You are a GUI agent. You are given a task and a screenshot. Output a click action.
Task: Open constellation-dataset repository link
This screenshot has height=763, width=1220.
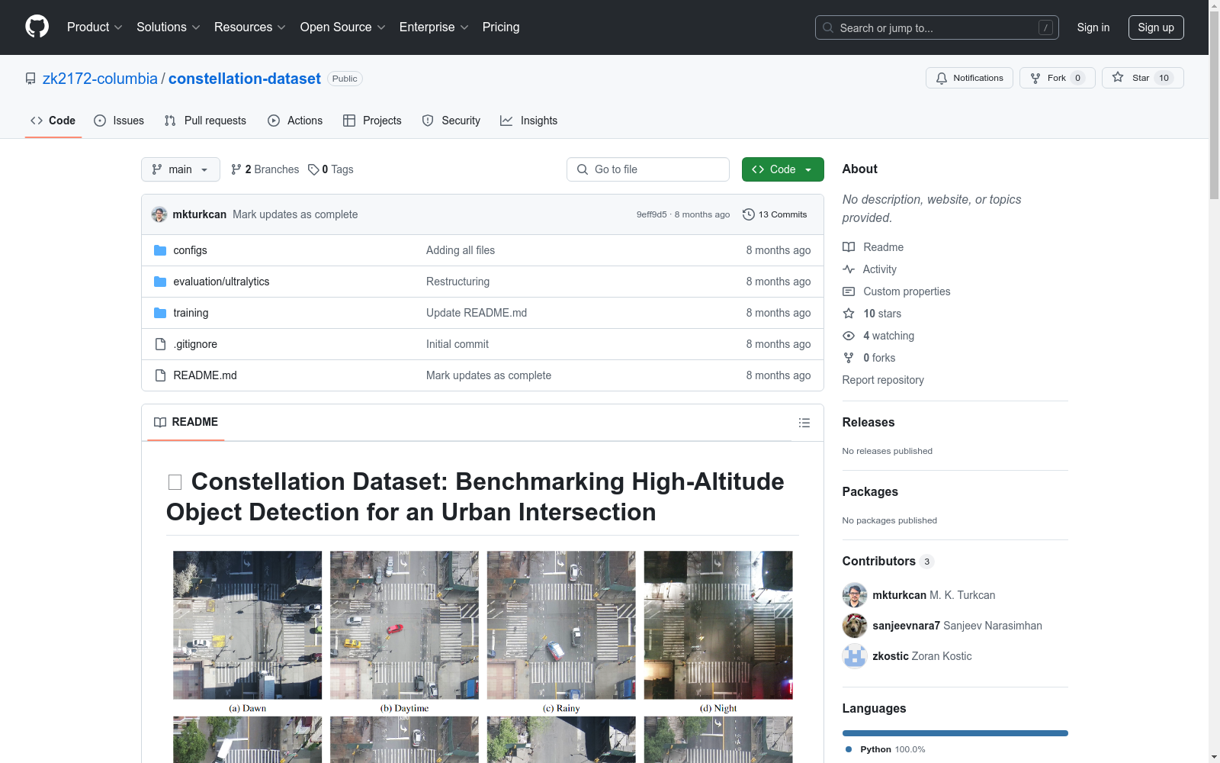pyautogui.click(x=245, y=79)
